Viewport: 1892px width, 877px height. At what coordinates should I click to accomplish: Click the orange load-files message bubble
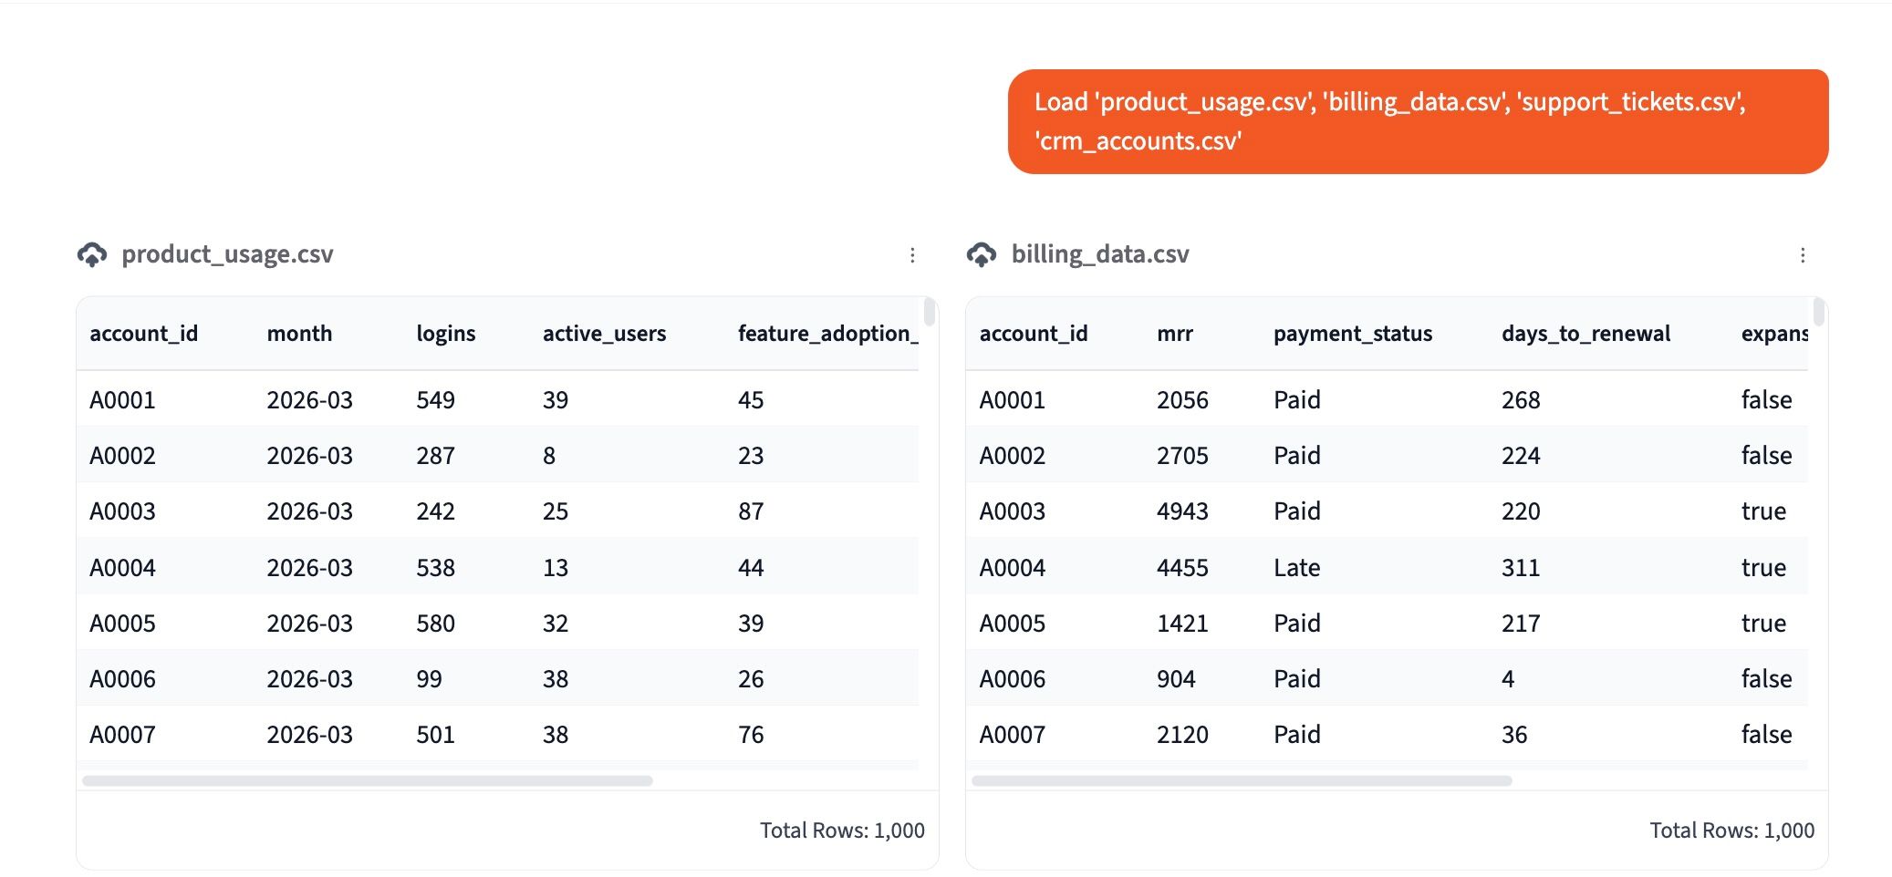pos(1416,121)
